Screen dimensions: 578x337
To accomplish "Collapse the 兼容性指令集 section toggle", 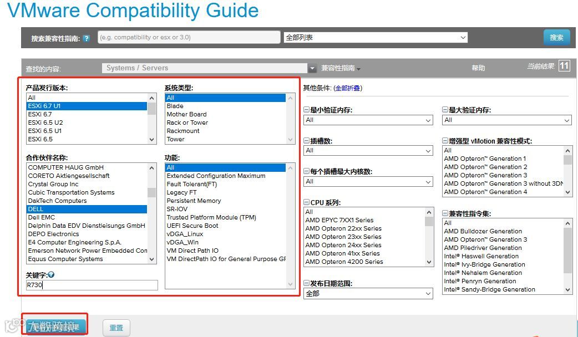I will click(445, 213).
